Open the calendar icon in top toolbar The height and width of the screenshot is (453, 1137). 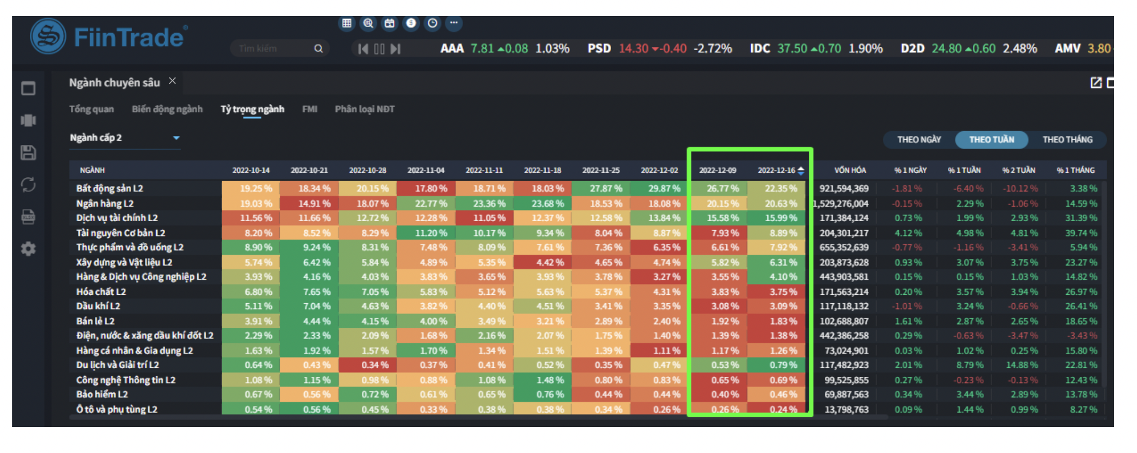coord(389,23)
